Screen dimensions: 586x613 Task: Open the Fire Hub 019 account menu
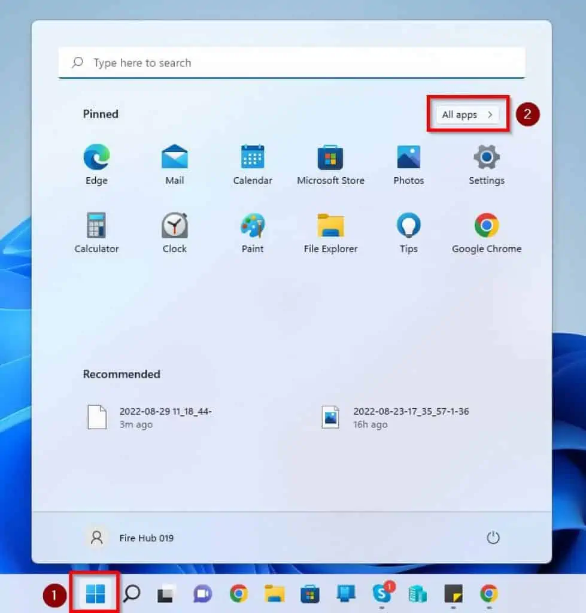click(130, 538)
